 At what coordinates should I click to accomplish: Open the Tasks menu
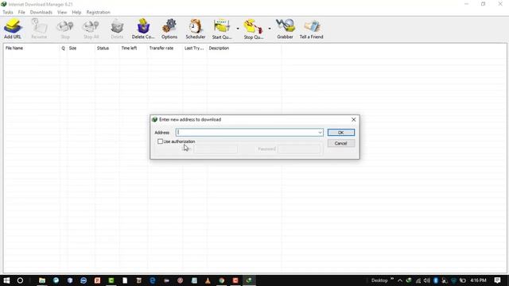click(8, 13)
